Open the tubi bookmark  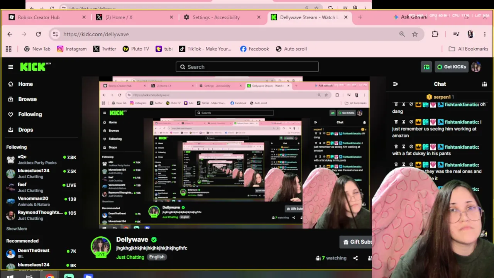[164, 49]
